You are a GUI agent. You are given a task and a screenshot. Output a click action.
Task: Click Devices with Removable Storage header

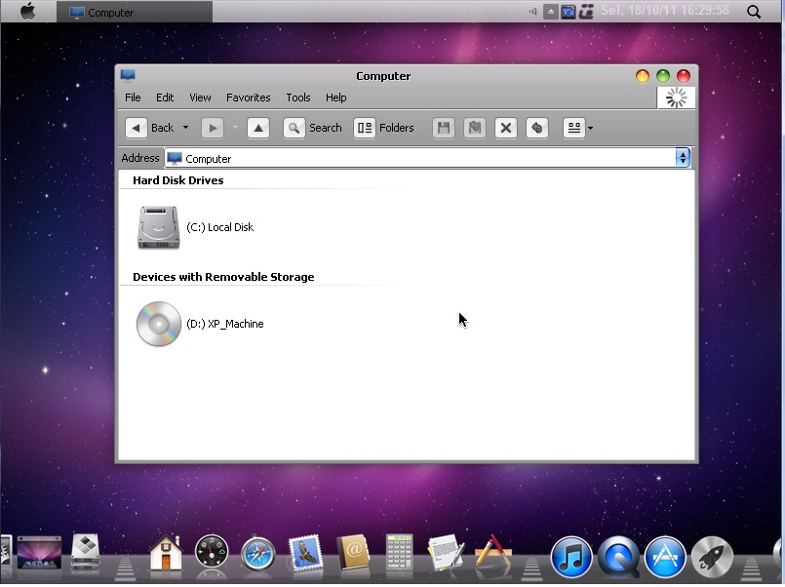(223, 277)
